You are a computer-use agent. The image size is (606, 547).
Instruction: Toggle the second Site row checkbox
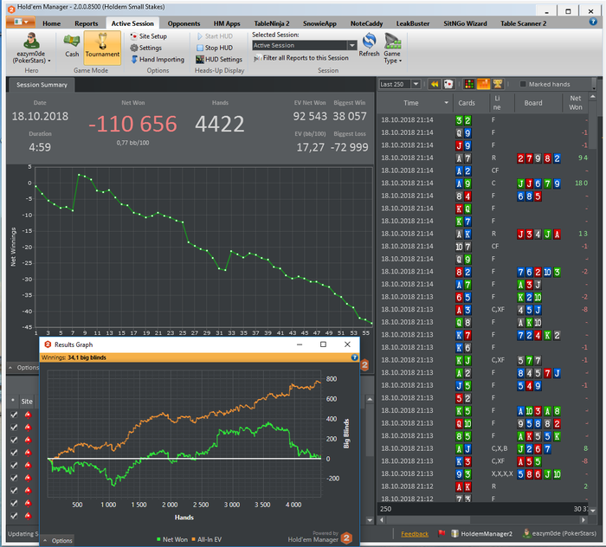point(14,428)
